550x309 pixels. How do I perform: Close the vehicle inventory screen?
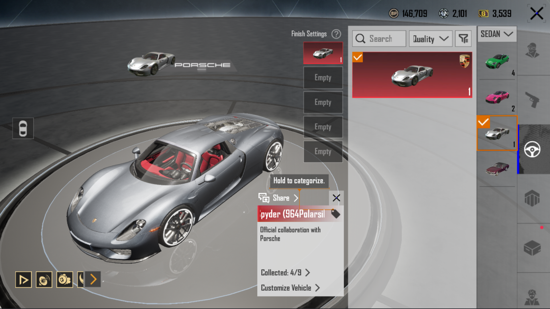click(537, 13)
